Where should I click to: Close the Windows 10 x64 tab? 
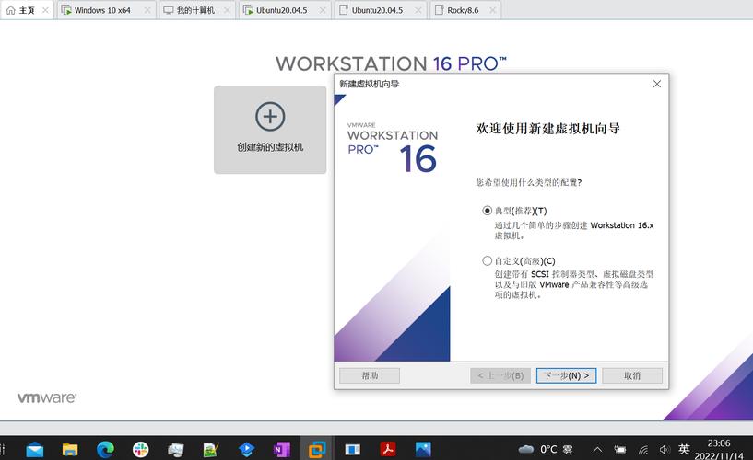point(147,10)
